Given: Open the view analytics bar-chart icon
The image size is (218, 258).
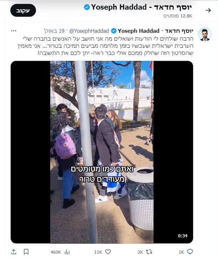Looking at the screenshot, I should [67, 252].
